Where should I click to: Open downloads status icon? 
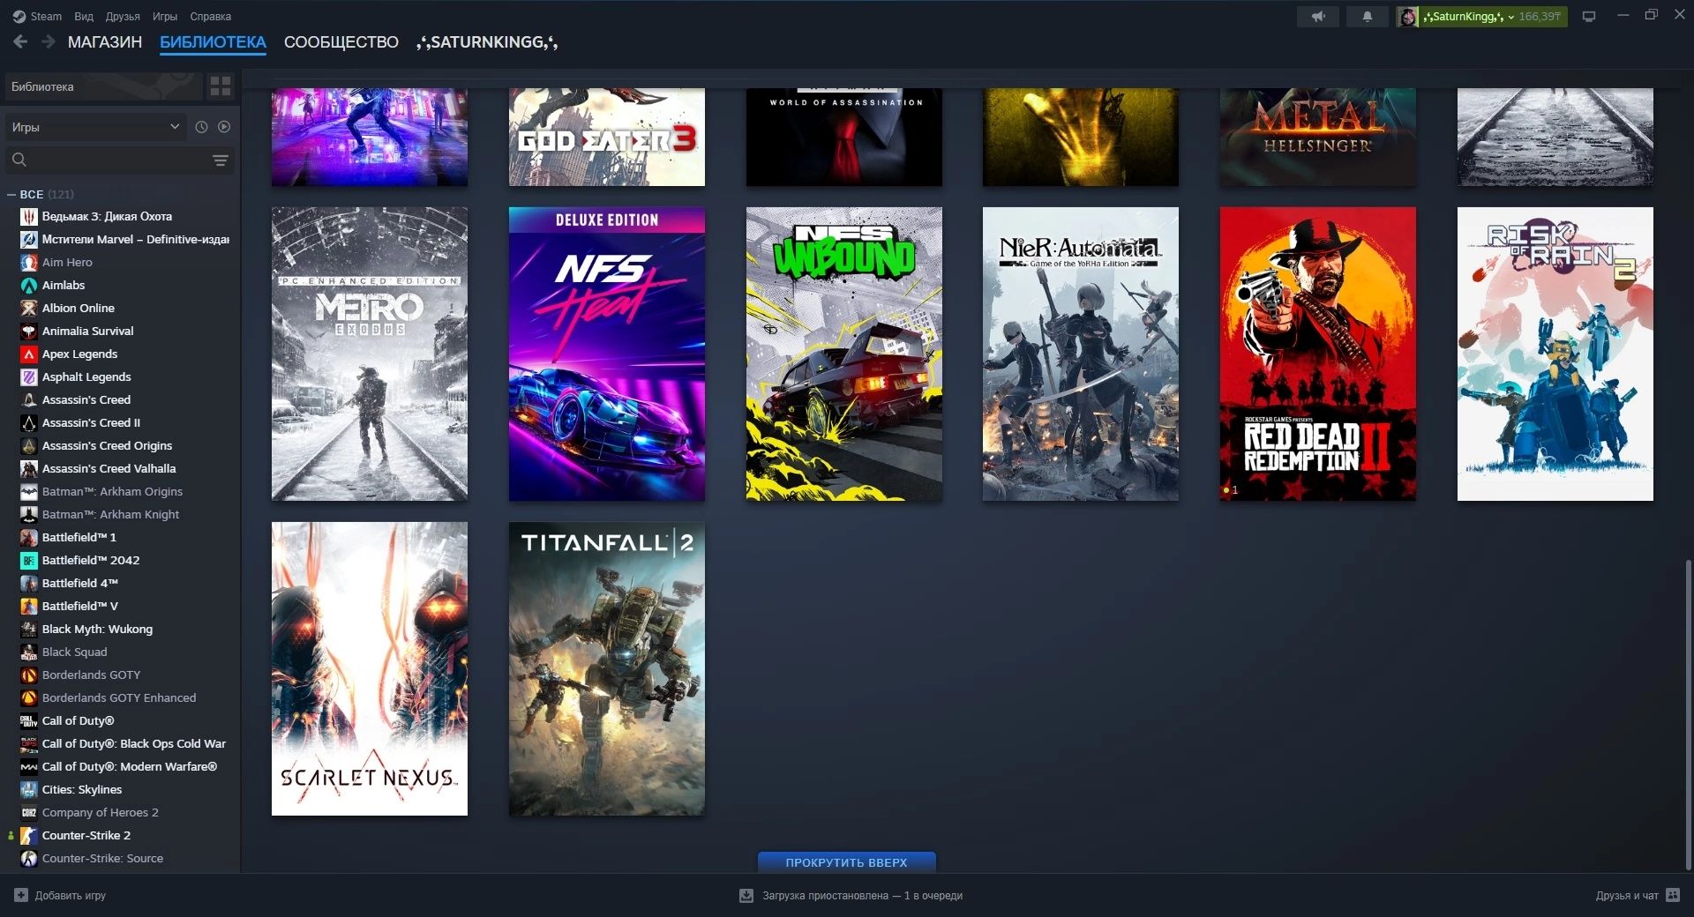[746, 895]
